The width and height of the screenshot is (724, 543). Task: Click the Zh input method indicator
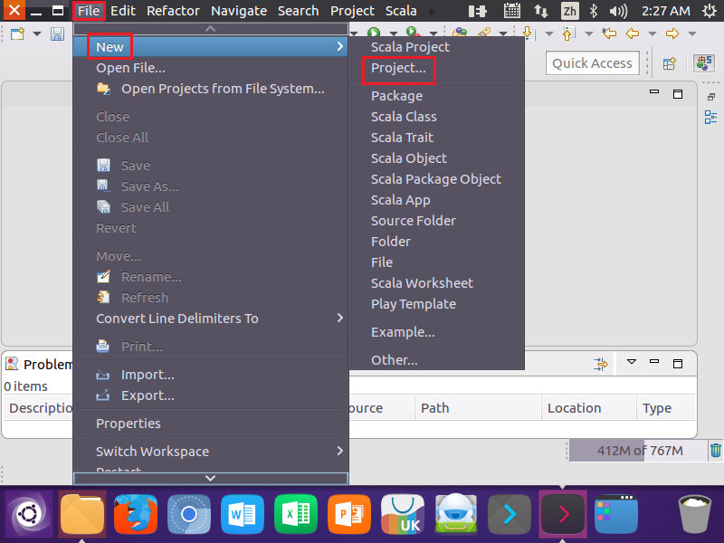click(x=570, y=11)
